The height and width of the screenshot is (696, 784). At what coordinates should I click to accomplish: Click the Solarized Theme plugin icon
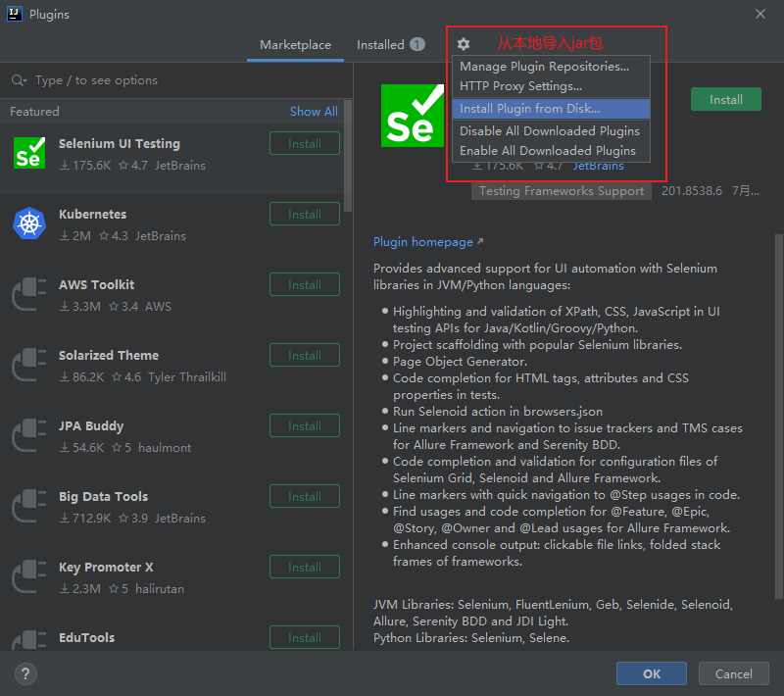pos(29,365)
